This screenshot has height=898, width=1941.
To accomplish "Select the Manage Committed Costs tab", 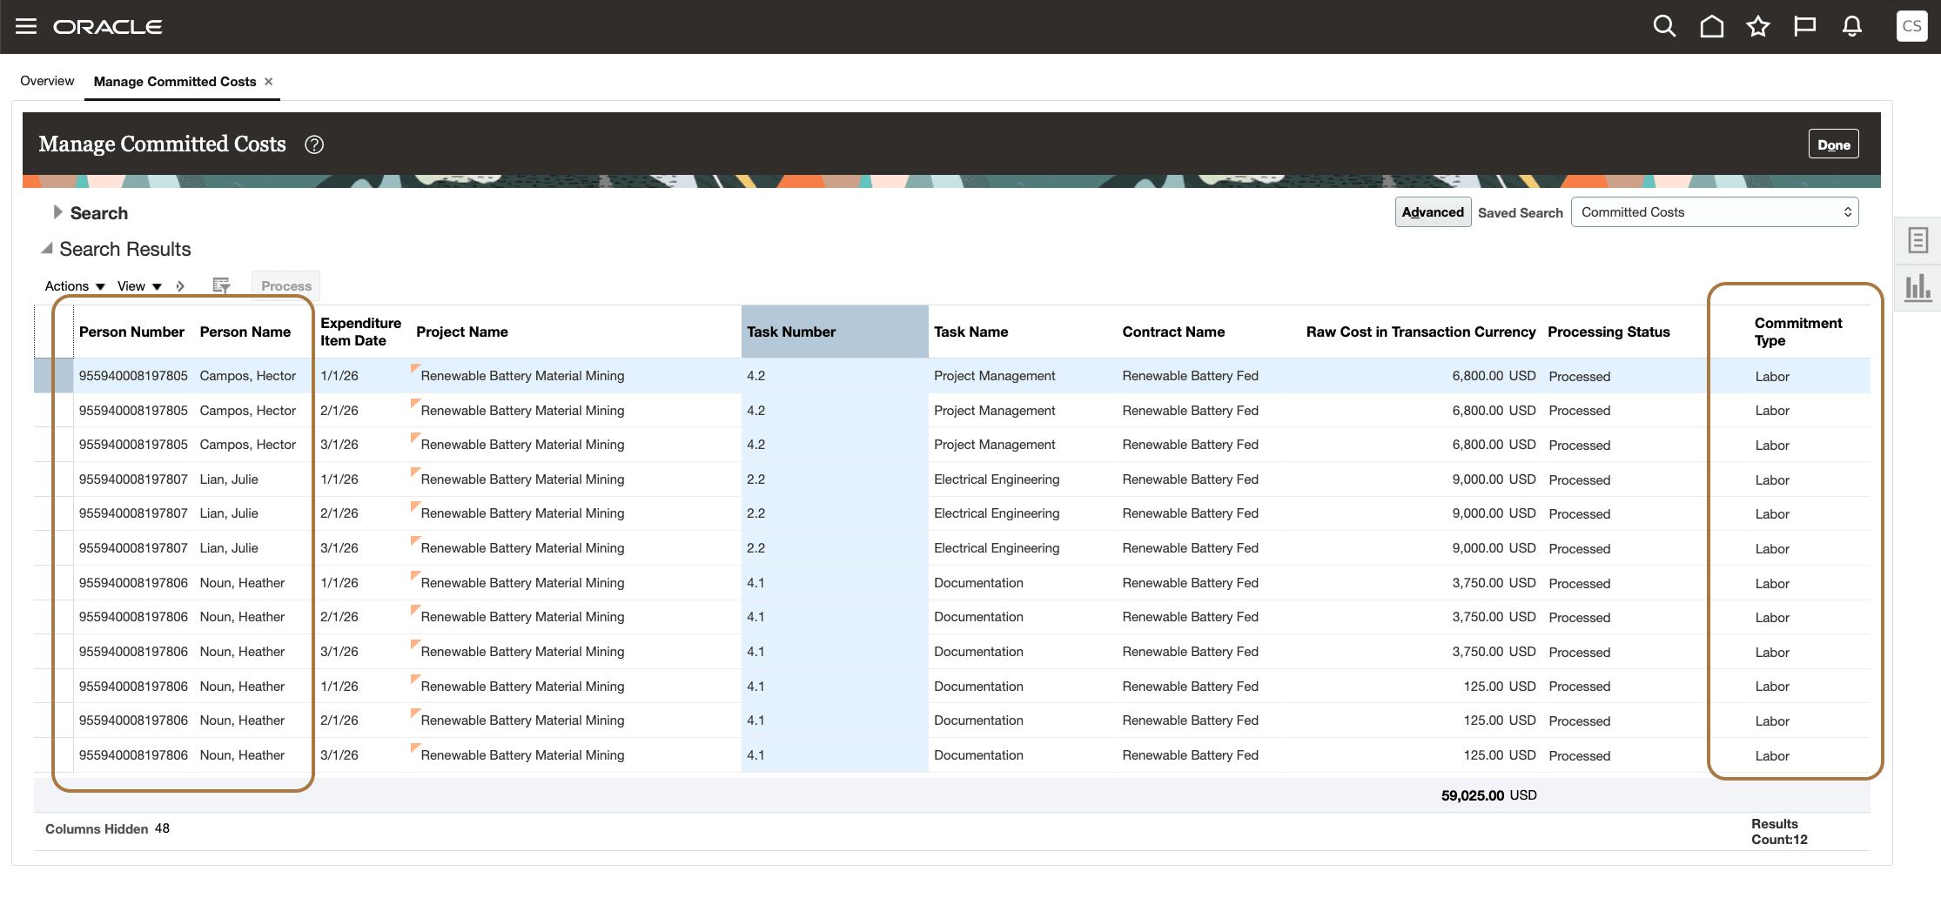I will click(x=175, y=81).
